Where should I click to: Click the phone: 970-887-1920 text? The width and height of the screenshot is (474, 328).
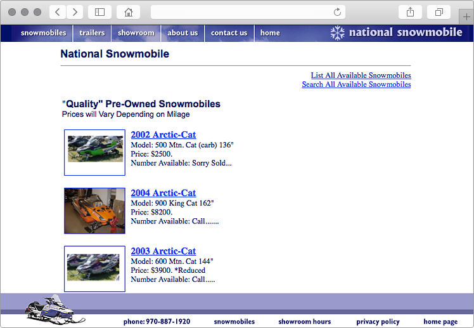[157, 322]
